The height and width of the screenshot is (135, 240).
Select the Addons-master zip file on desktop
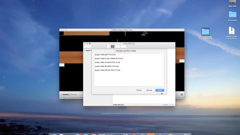tap(232, 33)
